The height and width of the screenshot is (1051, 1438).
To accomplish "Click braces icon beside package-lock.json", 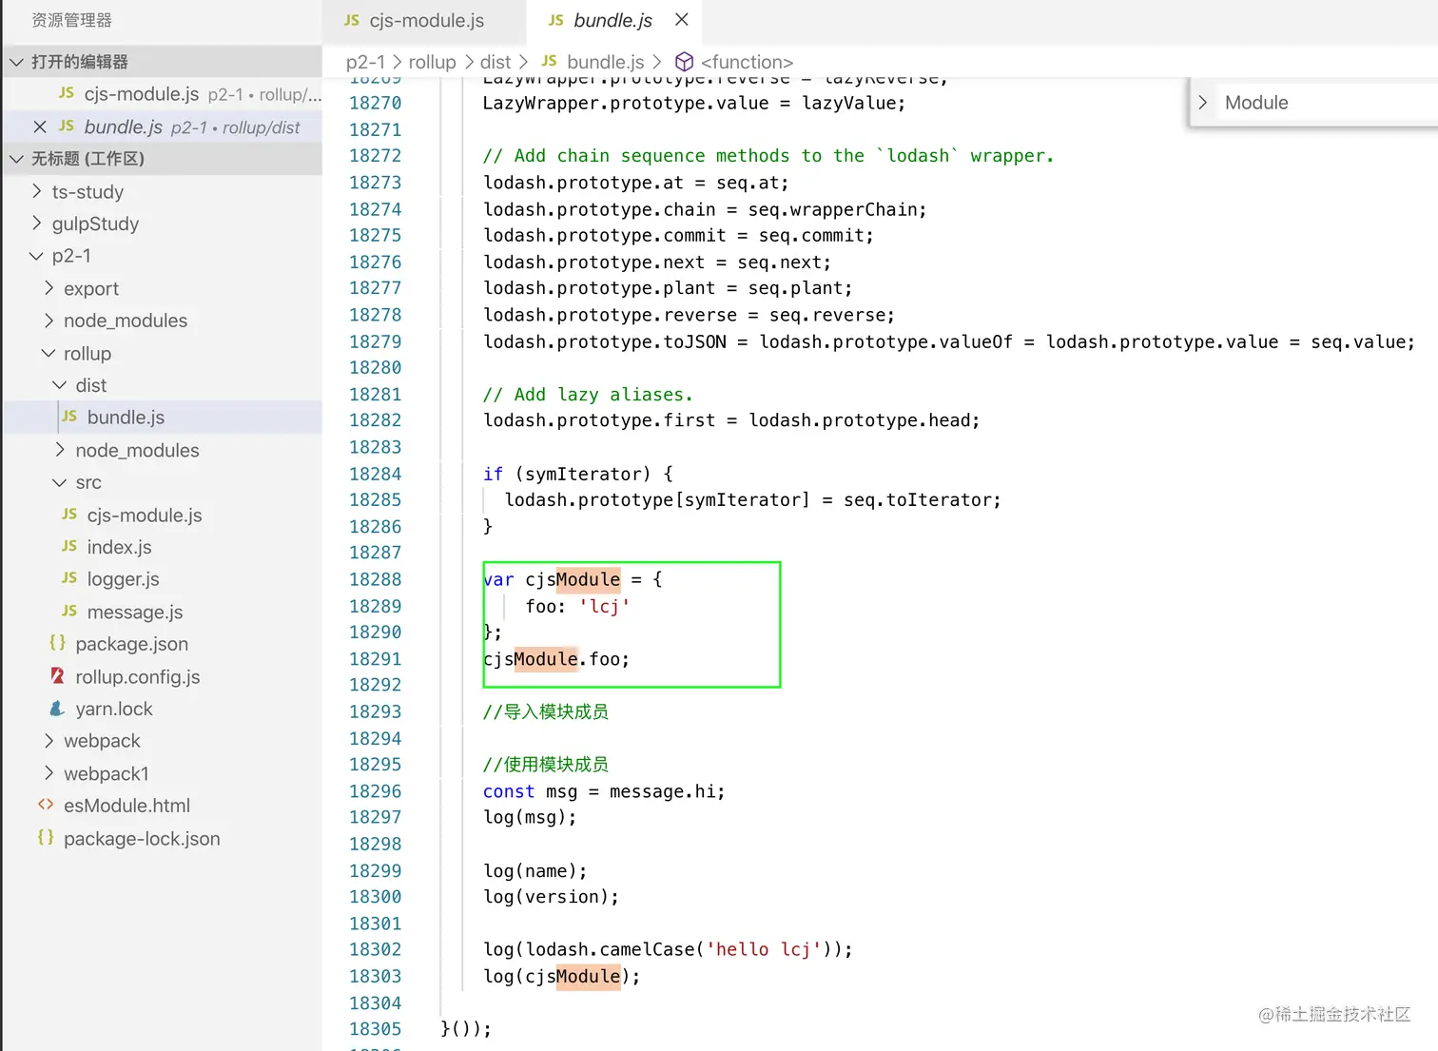I will click(46, 837).
